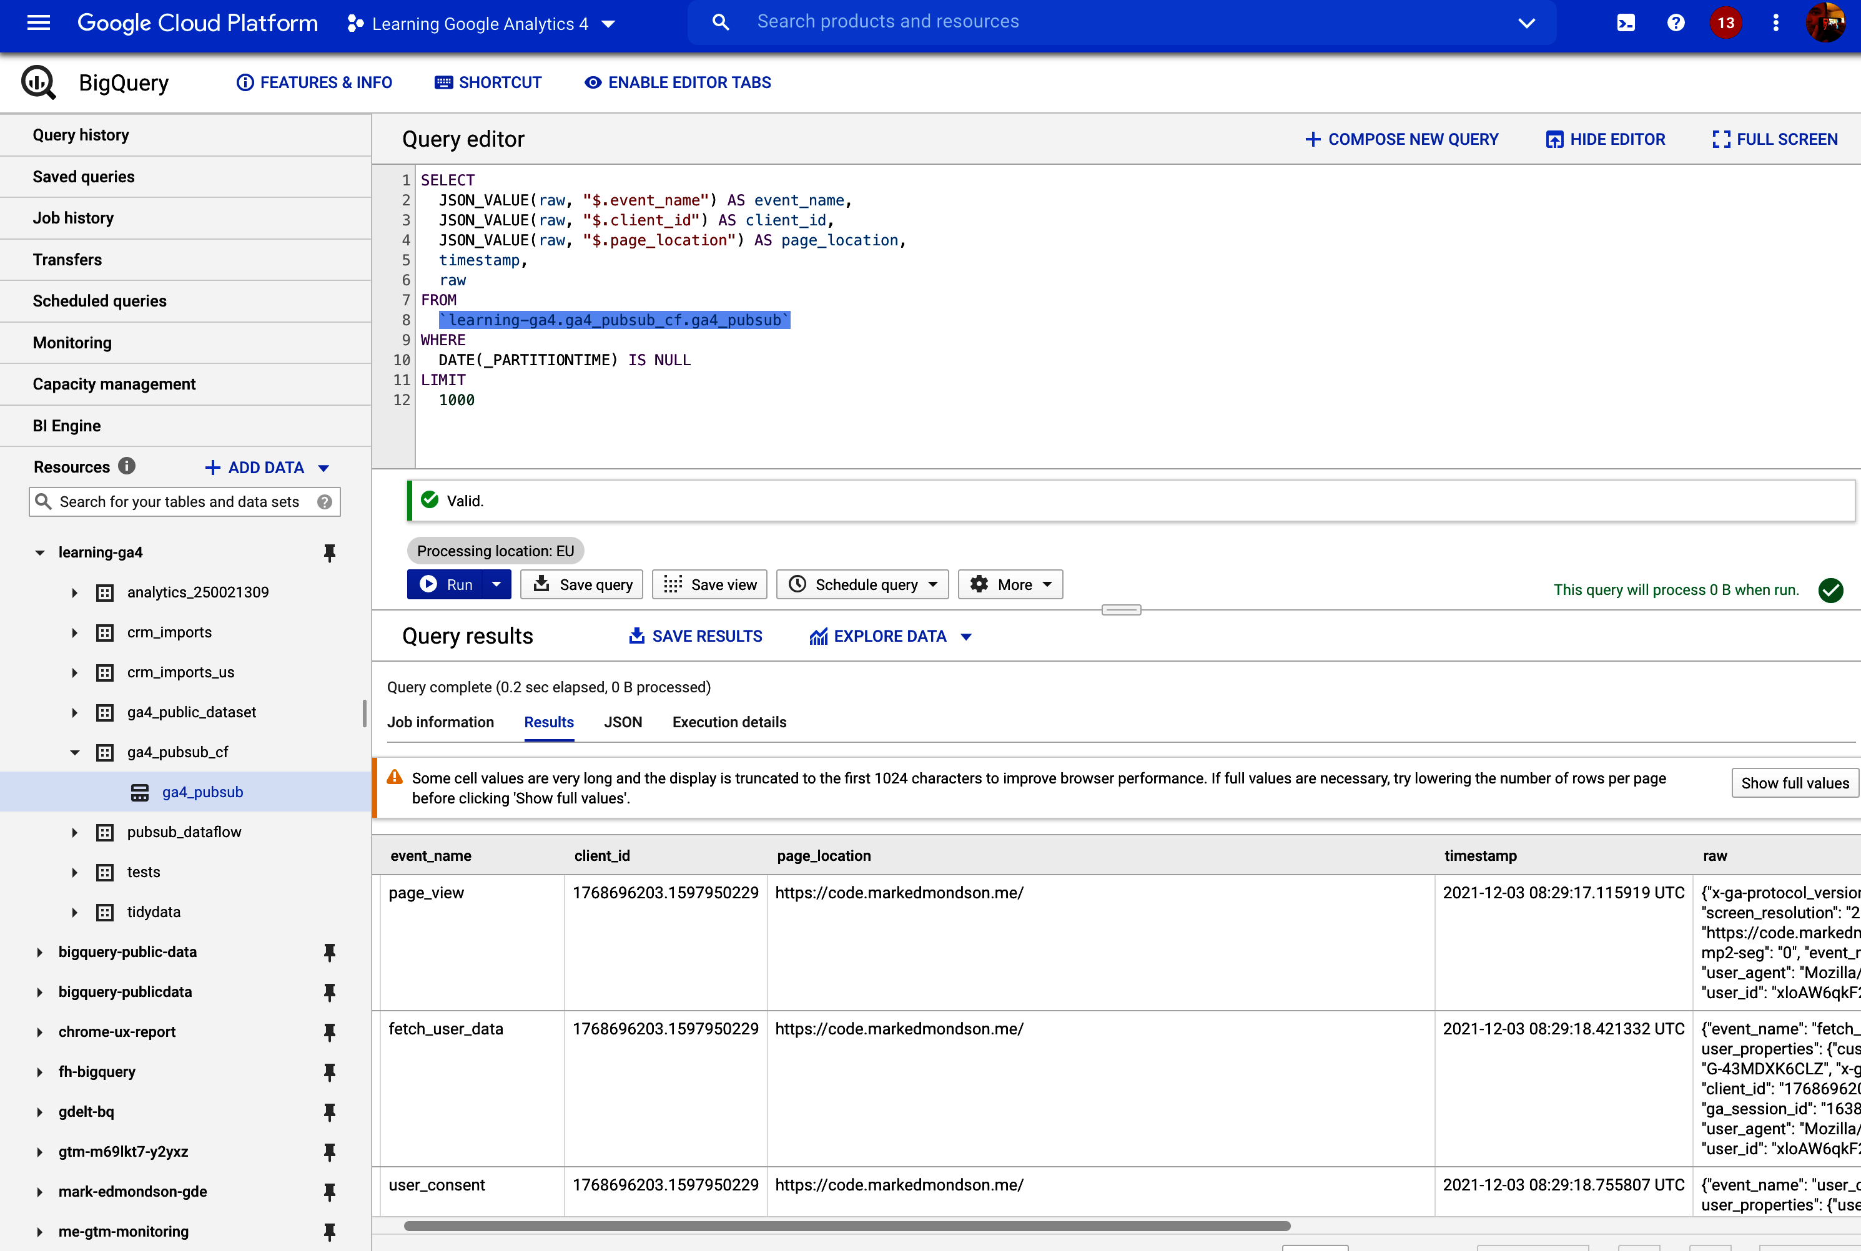Open the Execution details tab
The height and width of the screenshot is (1251, 1861).
[729, 722]
